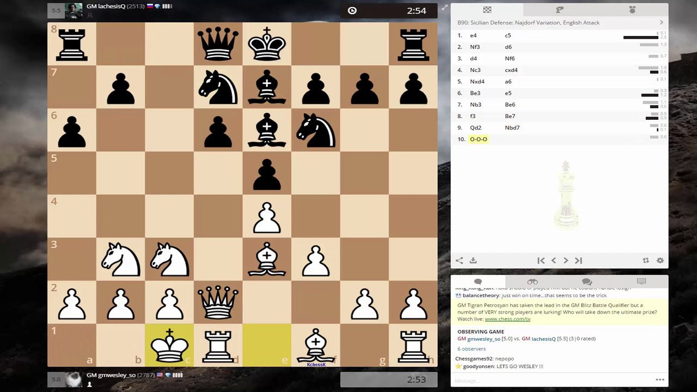Click black queen on d8
This screenshot has width=697, height=392.
pyautogui.click(x=218, y=45)
